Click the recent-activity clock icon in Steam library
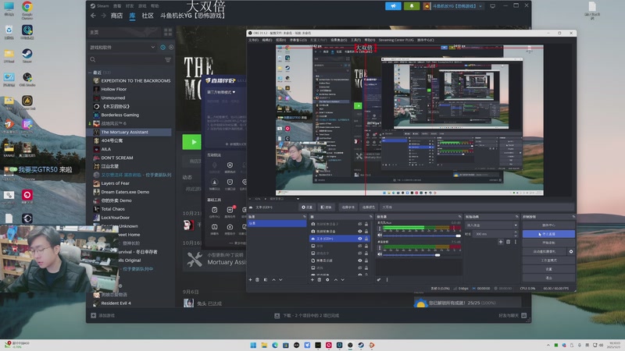The image size is (625, 351). pyautogui.click(x=163, y=48)
